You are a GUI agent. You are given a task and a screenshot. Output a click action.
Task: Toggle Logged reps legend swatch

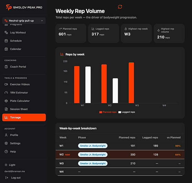click(x=120, y=112)
